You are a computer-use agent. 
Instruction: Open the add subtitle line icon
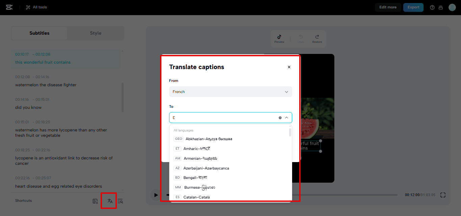coord(95,200)
